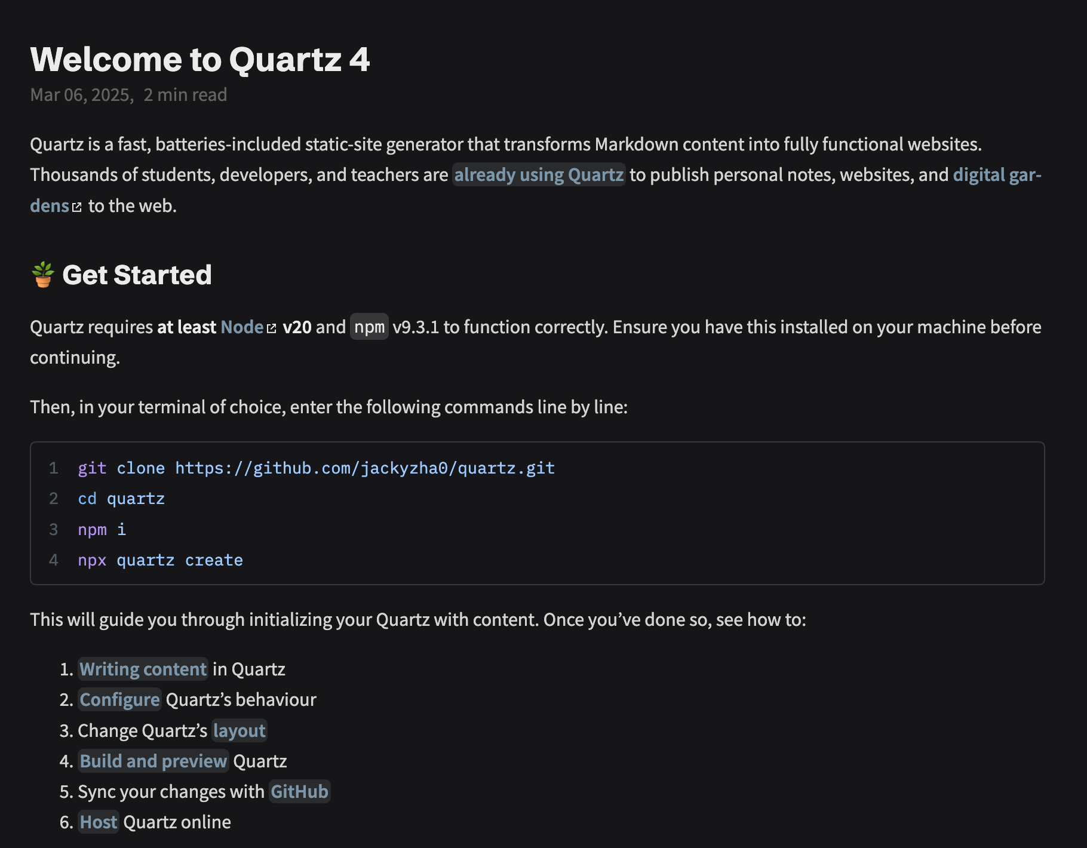Click the 'npx quartz create' command
This screenshot has width=1087, height=848.
pos(160,560)
